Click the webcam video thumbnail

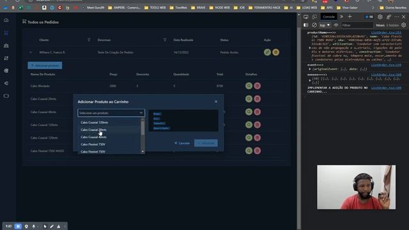356,187
